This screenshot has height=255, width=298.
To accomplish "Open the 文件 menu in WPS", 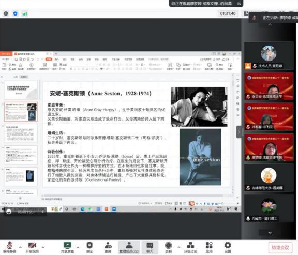I will 7,59.
